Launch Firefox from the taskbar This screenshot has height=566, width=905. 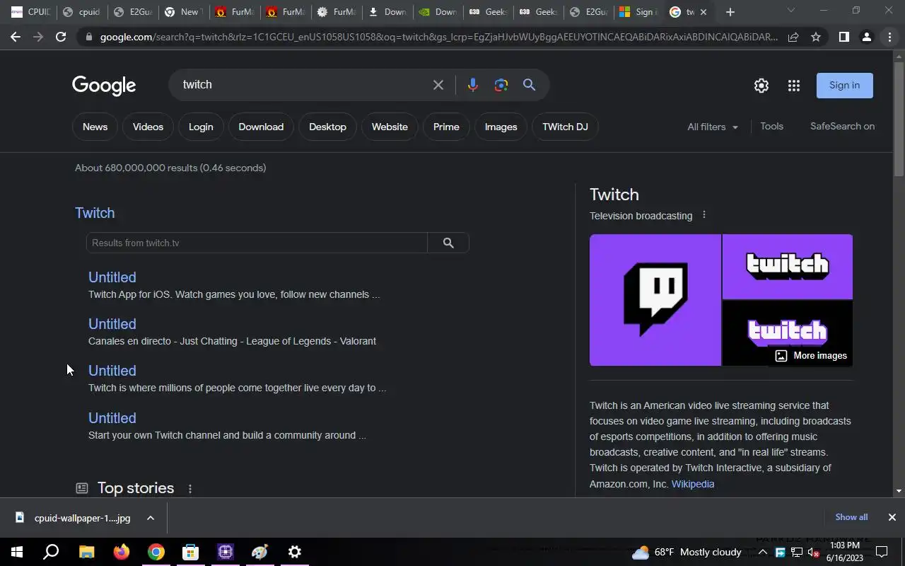coord(122,552)
